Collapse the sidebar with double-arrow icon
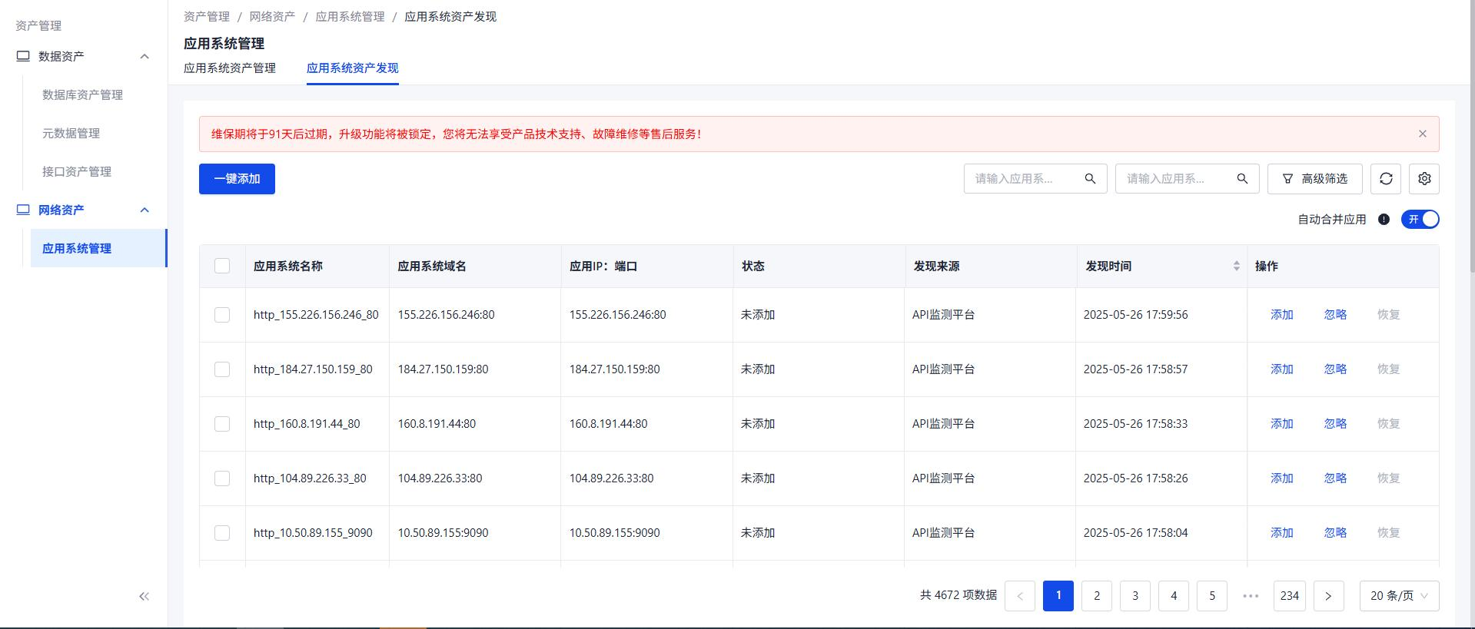This screenshot has height=629, width=1475. pos(144,596)
